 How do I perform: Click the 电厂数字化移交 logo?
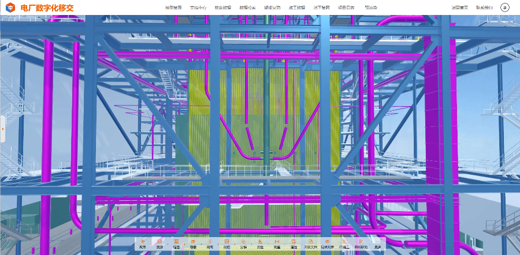pos(40,7)
